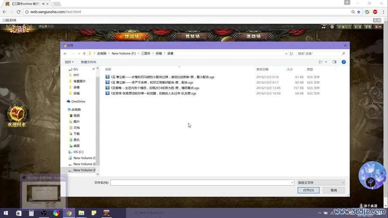388x218 pixels.
Task: Click the browser zoom magnifier icon
Action: [353, 12]
